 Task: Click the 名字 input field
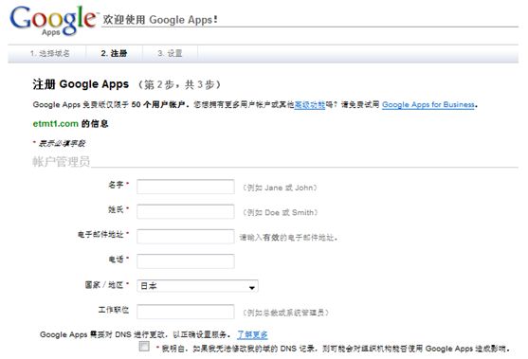click(x=186, y=187)
